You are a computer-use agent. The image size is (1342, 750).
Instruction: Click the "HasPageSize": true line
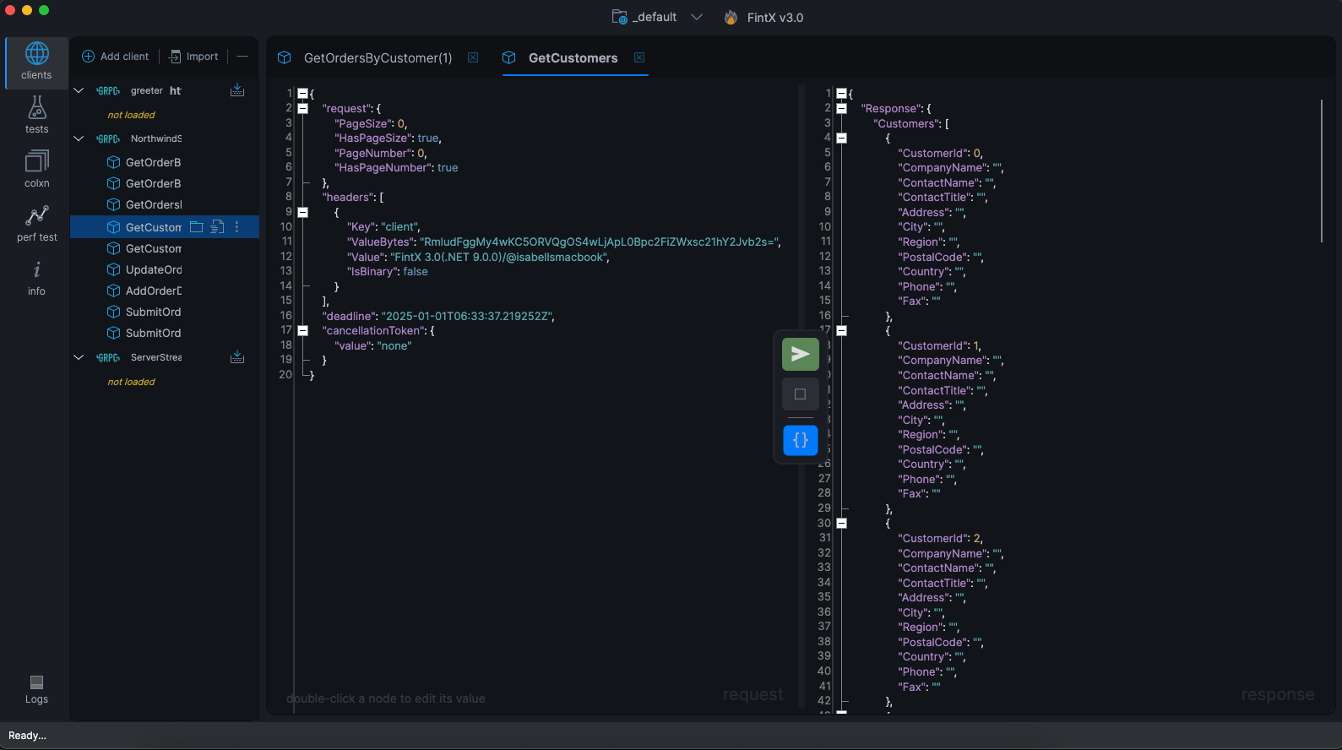(388, 138)
